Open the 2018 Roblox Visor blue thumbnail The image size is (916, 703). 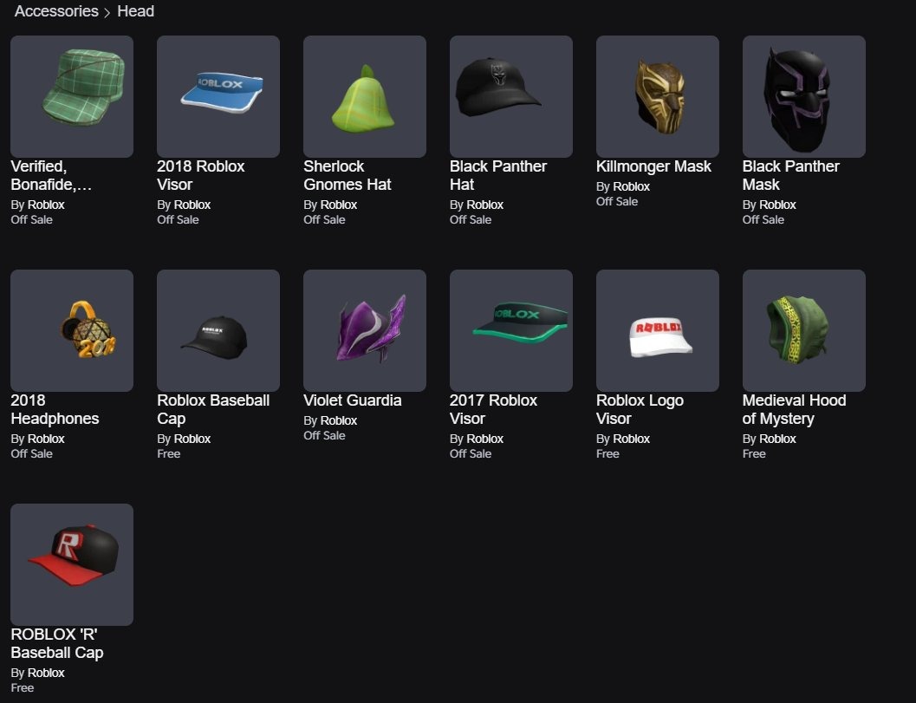click(218, 96)
